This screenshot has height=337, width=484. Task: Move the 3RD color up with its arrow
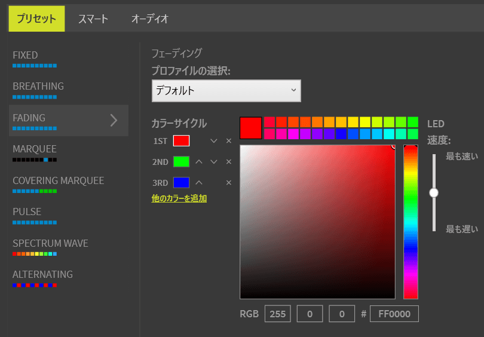[199, 183]
